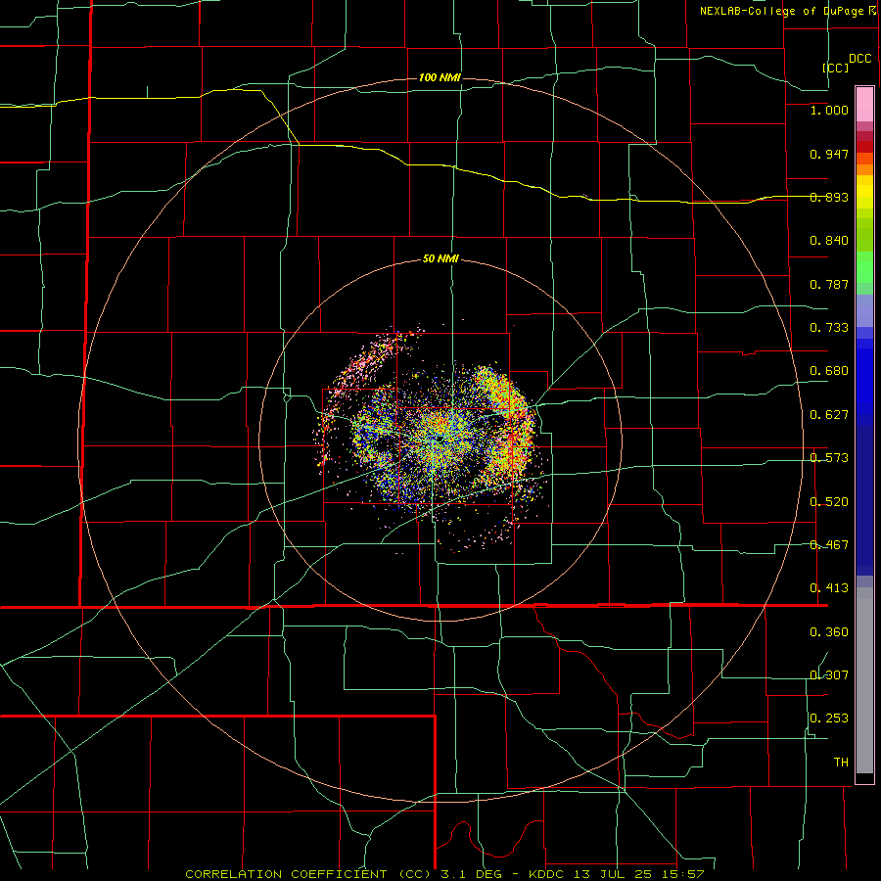The width and height of the screenshot is (881, 881).
Task: Pick the lavender segment of color bar
Action: point(864,310)
